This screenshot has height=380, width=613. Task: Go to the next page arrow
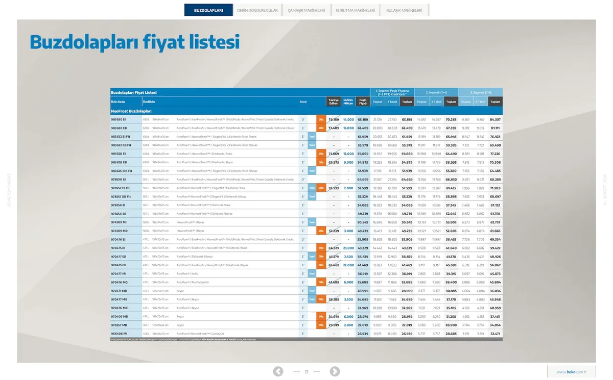335,371
